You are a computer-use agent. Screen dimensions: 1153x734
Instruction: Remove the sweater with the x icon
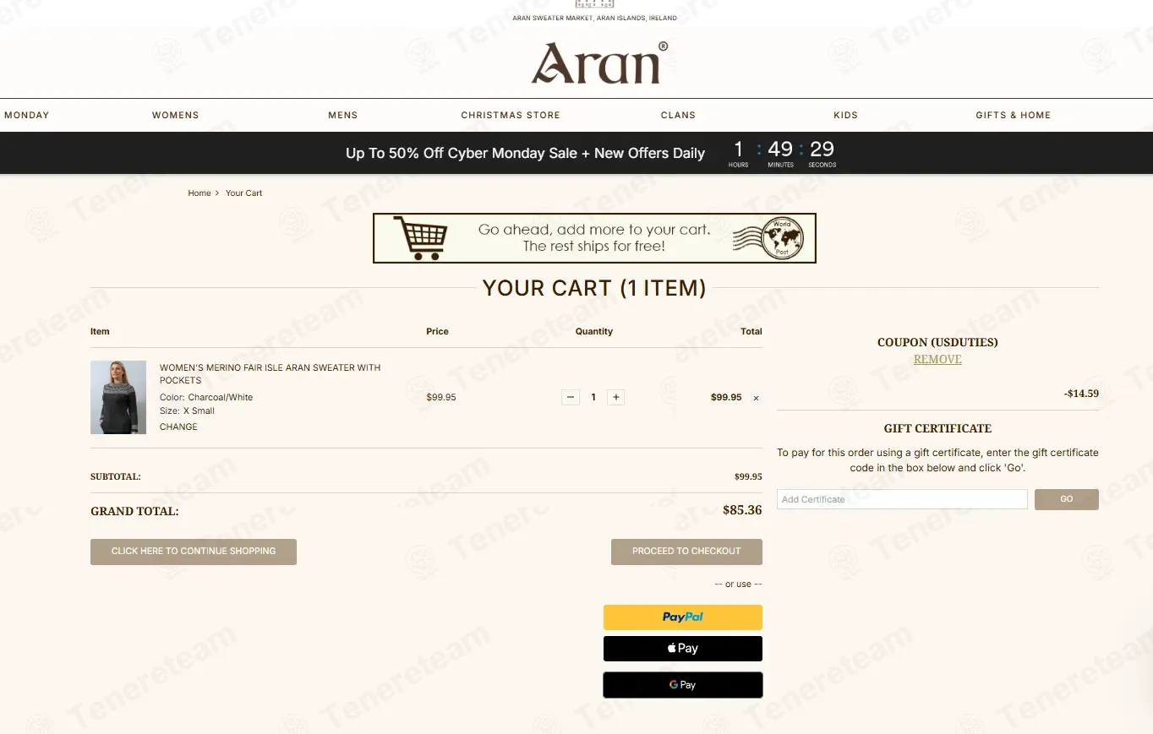[x=756, y=398]
